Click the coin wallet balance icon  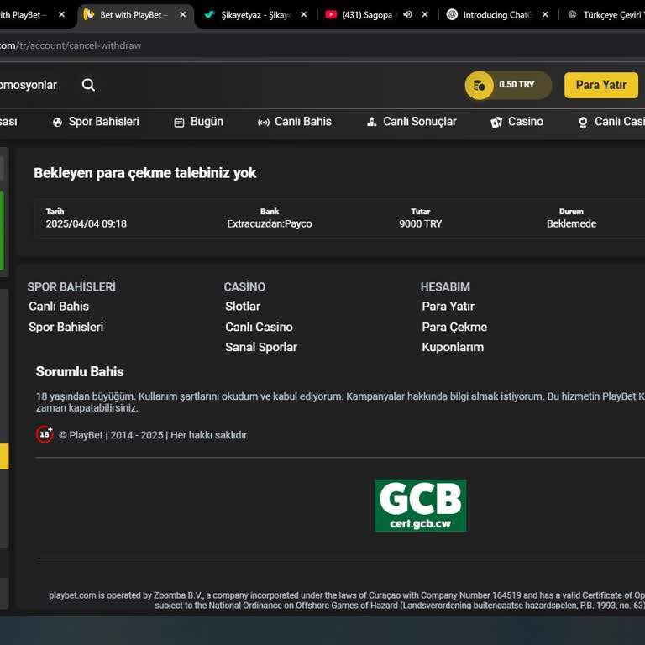[480, 86]
